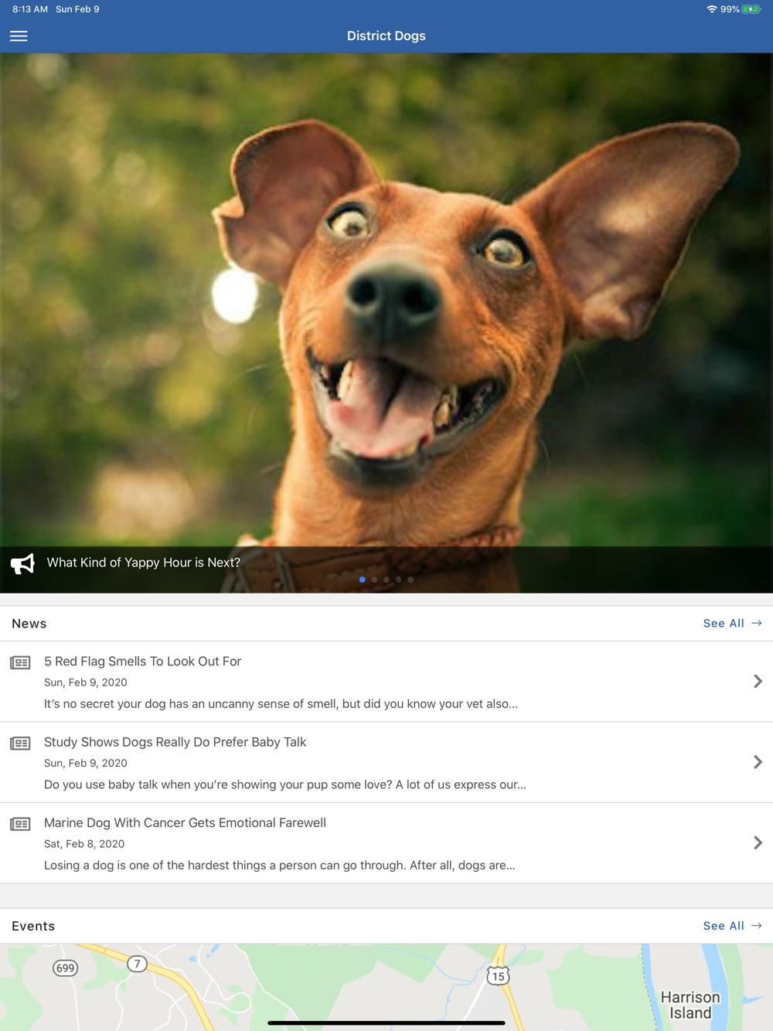The width and height of the screenshot is (773, 1031).
Task: Tap the home indicator bar
Action: tap(386, 1022)
